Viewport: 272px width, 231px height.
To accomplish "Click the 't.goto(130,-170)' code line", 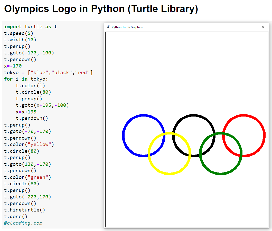I will pos(27,164).
